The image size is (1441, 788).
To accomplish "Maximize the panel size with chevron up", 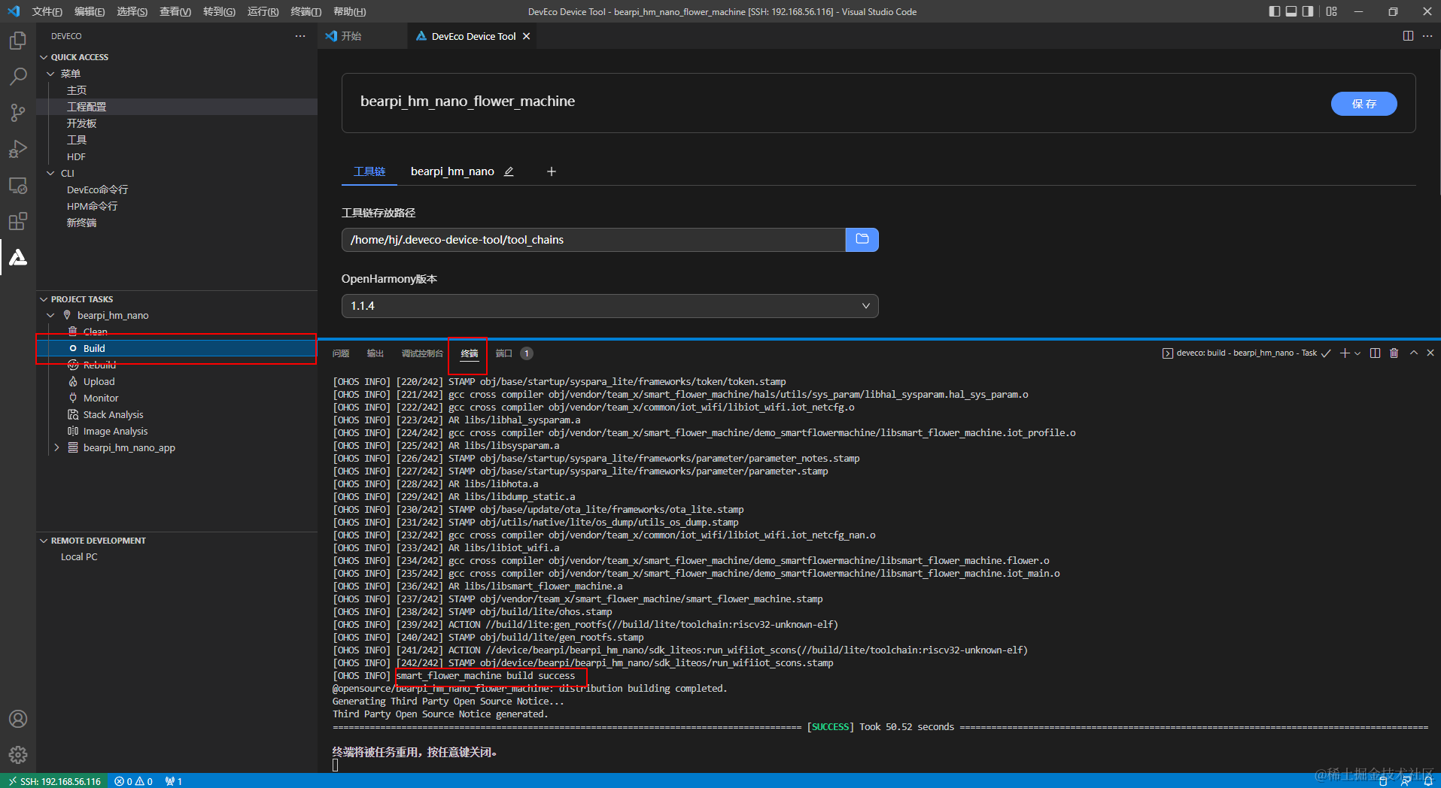I will click(x=1414, y=353).
